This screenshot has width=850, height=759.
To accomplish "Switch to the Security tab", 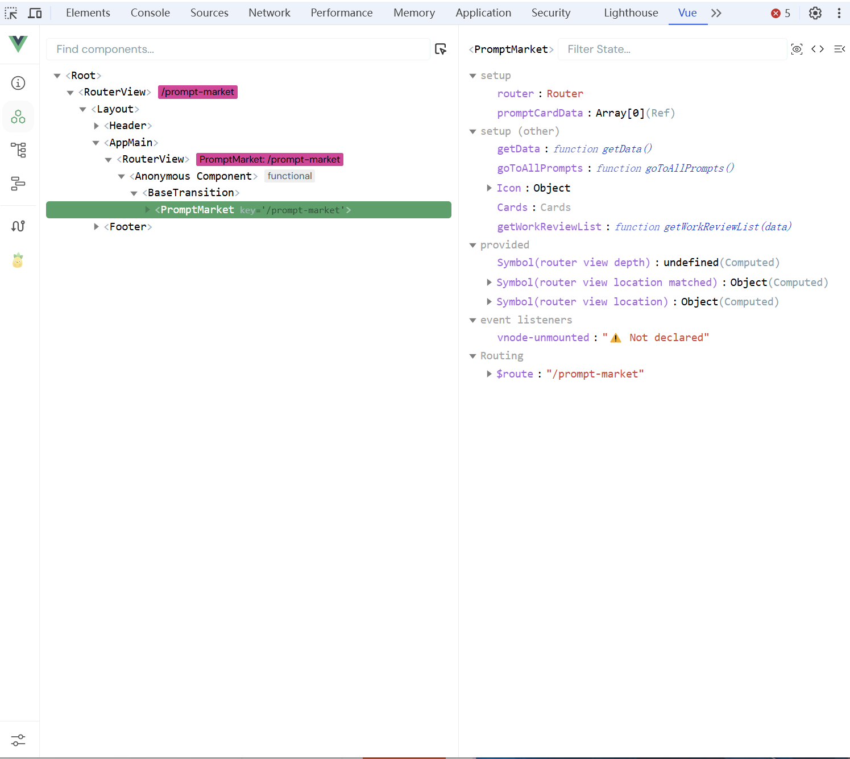I will coord(551,13).
